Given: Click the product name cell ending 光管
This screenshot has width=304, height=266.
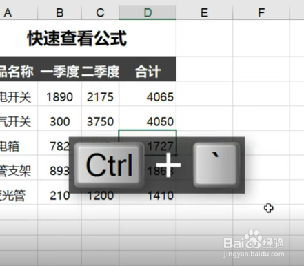Looking at the screenshot, I should coord(19,192).
